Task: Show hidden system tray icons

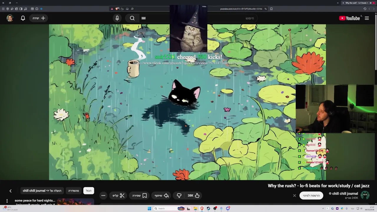Action: (x=323, y=208)
